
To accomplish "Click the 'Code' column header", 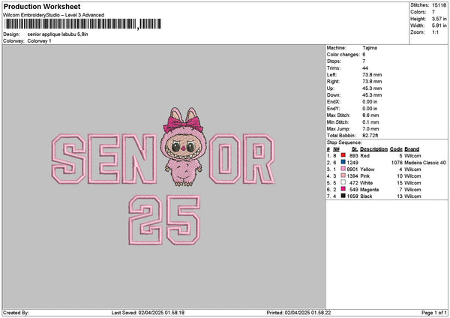I will 396,149.
